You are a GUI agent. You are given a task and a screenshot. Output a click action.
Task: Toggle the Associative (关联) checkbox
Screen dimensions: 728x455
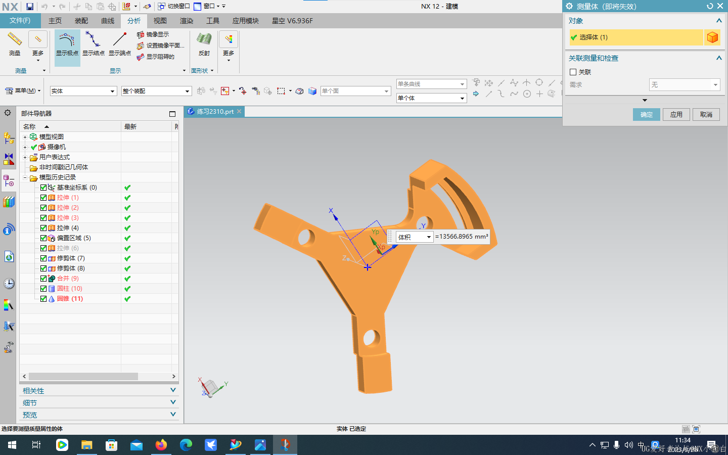(573, 72)
